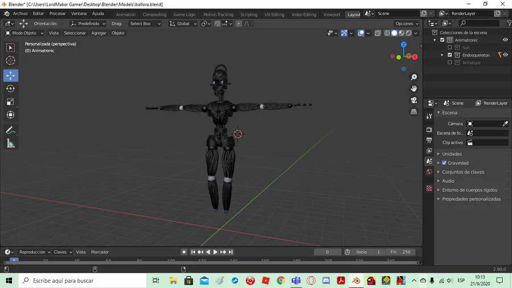Open the World properties tab icon
Screen dimensions: 512x288
tap(429, 172)
